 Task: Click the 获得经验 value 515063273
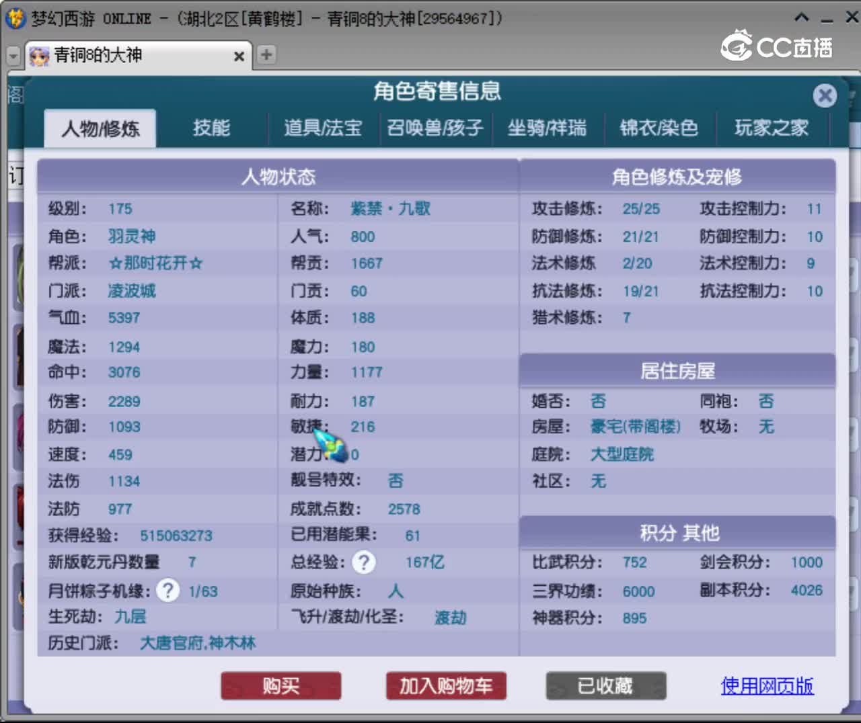coord(176,536)
